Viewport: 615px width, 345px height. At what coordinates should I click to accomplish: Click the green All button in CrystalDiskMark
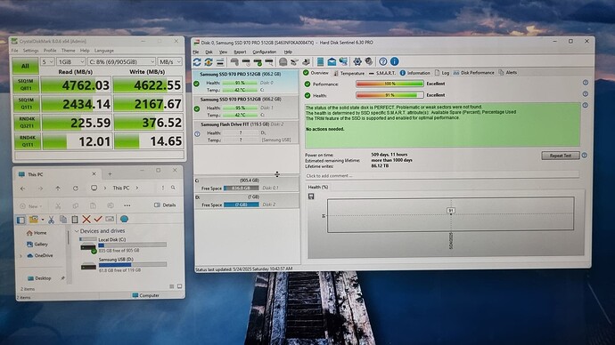(x=25, y=66)
